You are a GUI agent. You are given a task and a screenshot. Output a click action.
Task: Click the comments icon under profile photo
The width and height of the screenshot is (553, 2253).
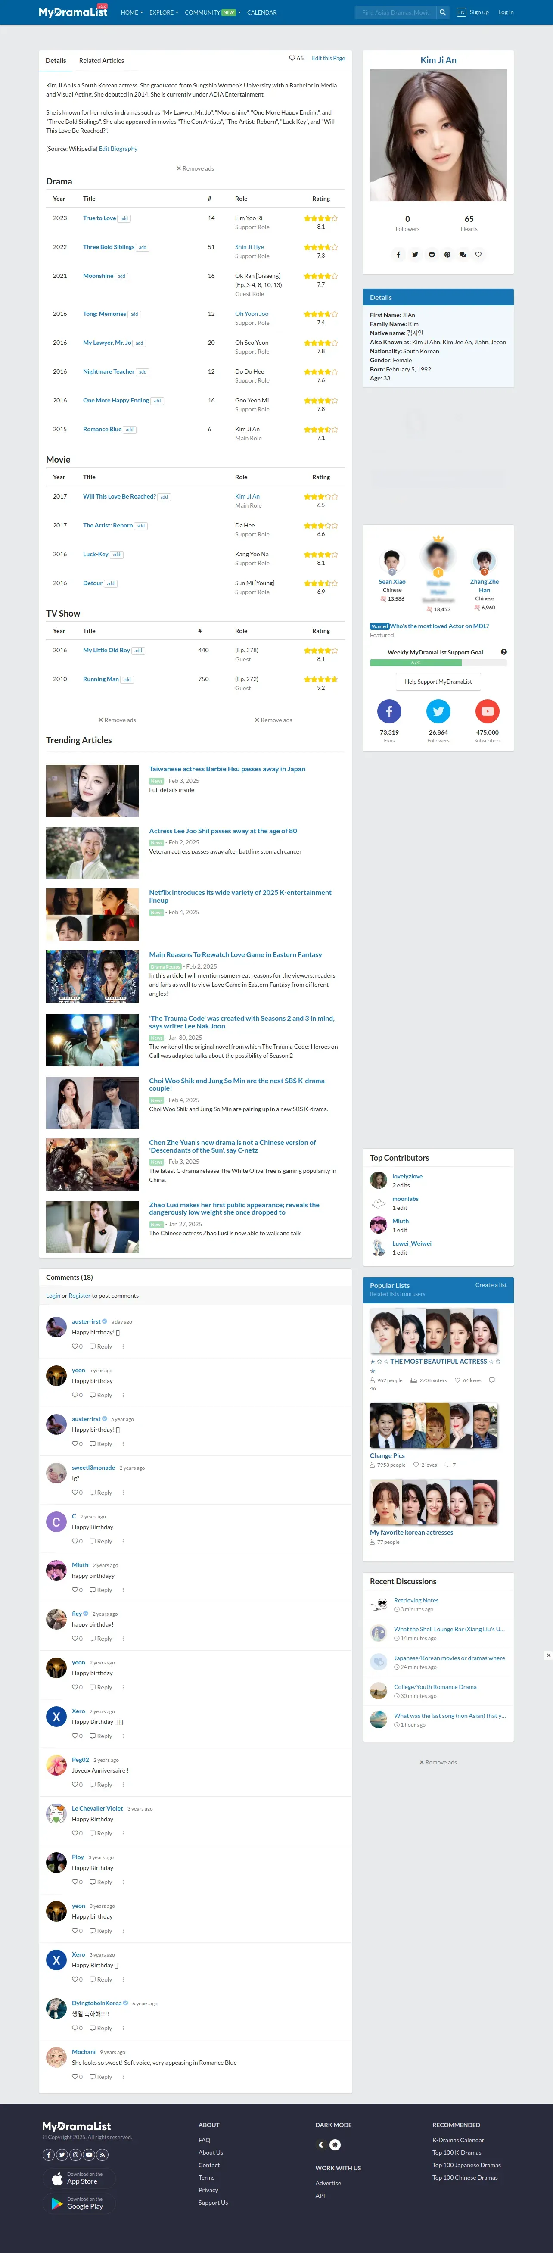coord(463,255)
